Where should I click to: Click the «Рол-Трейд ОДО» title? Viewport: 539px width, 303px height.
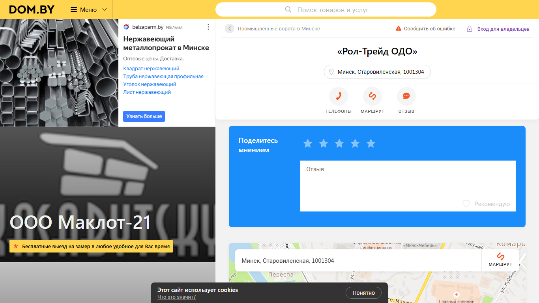[x=377, y=51]
